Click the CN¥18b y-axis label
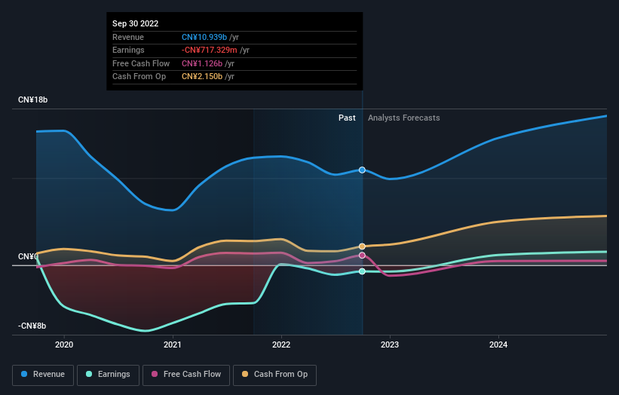Image resolution: width=619 pixels, height=395 pixels. point(32,100)
